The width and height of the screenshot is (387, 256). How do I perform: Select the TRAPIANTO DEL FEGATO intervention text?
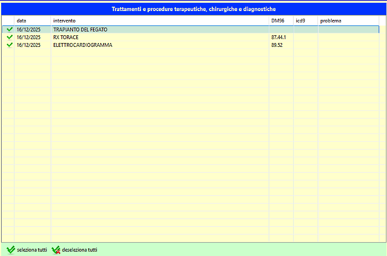point(80,30)
